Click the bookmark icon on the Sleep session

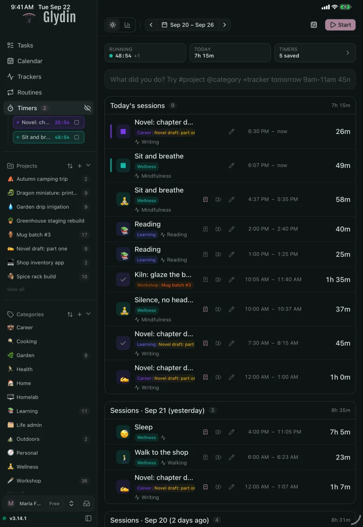point(205,432)
